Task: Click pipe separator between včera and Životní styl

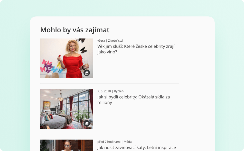Action: pyautogui.click(x=106, y=41)
